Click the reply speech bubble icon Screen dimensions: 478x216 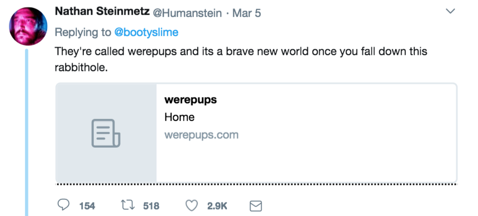coord(64,205)
